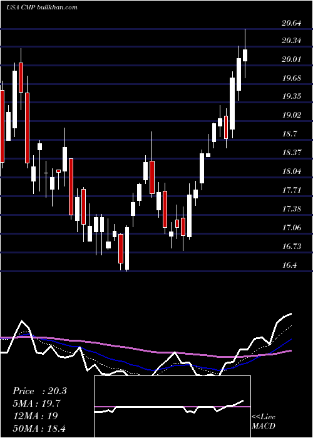
Task: Click the 17.38 price axis label
Action: [x=292, y=209]
